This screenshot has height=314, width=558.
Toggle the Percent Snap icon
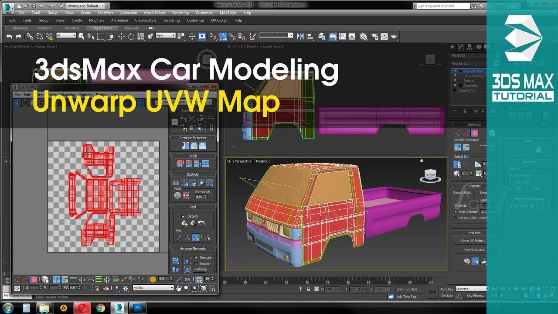click(x=232, y=36)
